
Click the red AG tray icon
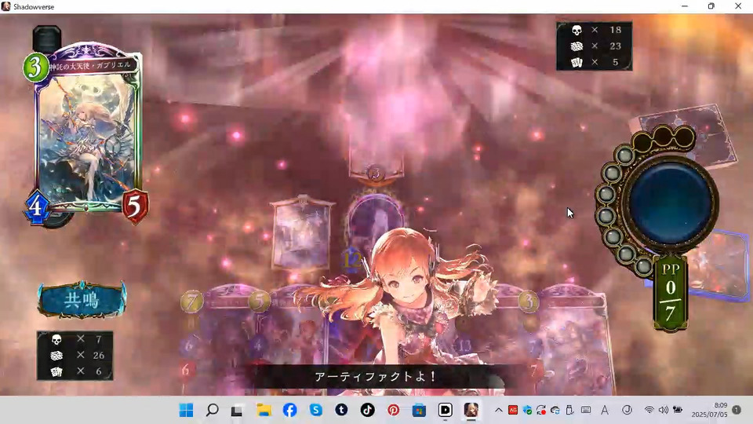(x=513, y=410)
